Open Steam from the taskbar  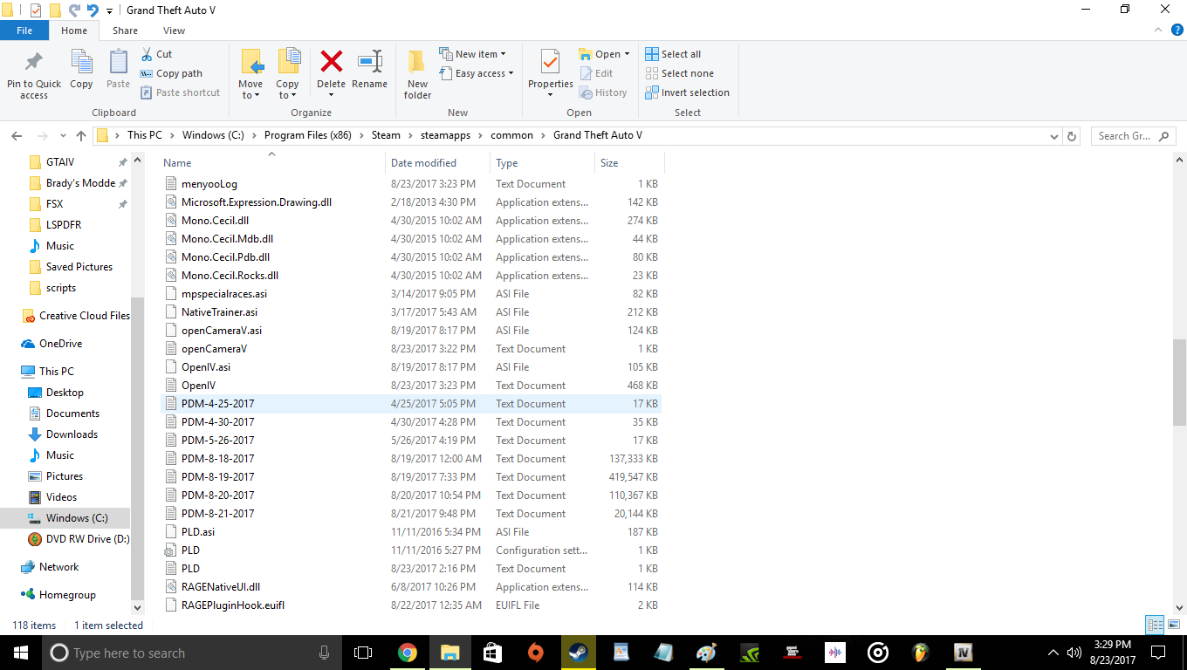click(x=578, y=653)
